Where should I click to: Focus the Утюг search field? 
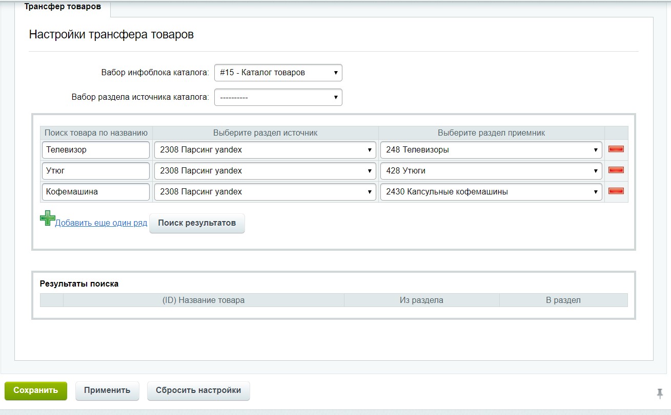coord(96,171)
